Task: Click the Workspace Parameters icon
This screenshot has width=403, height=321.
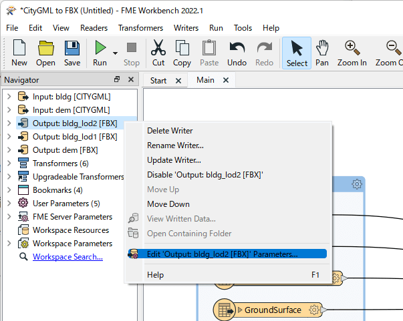Action: pos(23,243)
